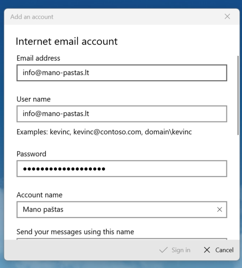Image resolution: width=242 pixels, height=268 pixels.
Task: Click the Sign in button label
Action: pyautogui.click(x=181, y=250)
